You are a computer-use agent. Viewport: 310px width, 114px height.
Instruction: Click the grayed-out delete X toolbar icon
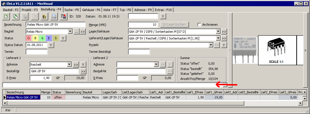coord(35,16)
